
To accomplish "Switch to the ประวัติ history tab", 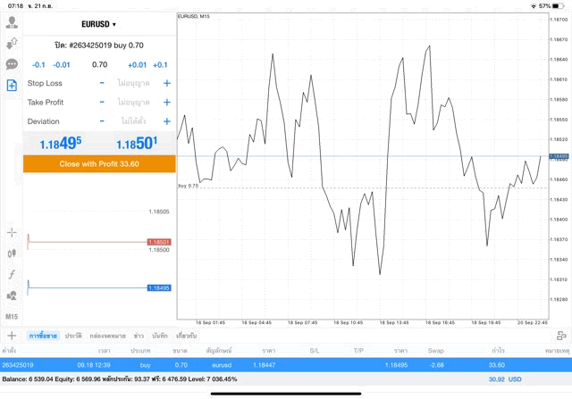I will click(x=73, y=336).
